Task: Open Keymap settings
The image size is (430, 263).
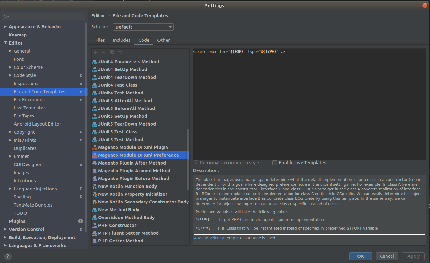Action: coord(17,35)
